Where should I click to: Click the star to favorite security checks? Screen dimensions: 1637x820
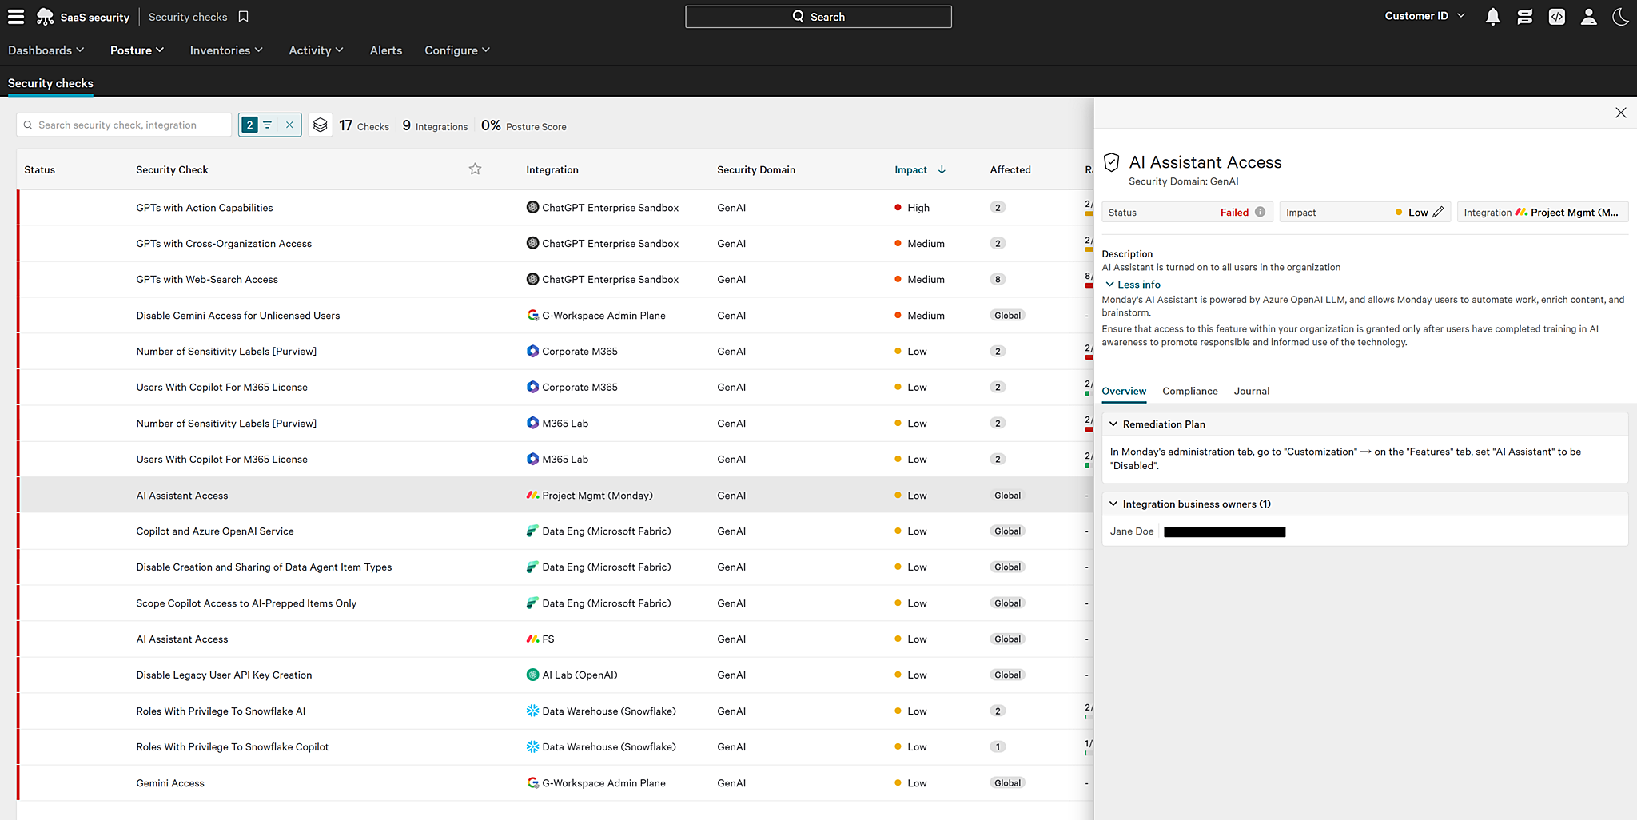475,169
